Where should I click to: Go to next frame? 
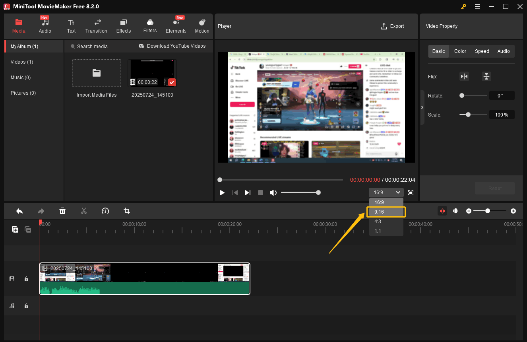248,192
